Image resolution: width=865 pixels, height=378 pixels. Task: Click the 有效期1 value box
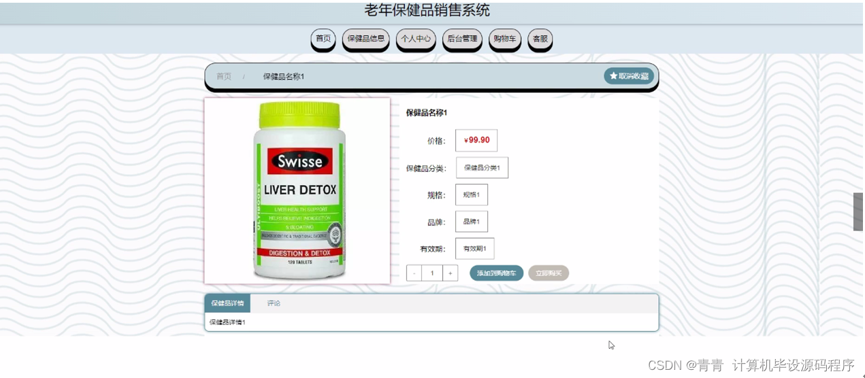475,248
